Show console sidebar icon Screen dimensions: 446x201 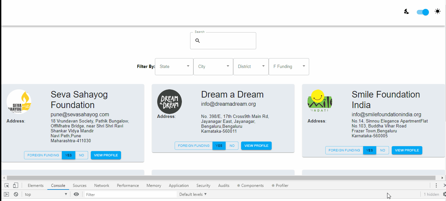(7, 194)
